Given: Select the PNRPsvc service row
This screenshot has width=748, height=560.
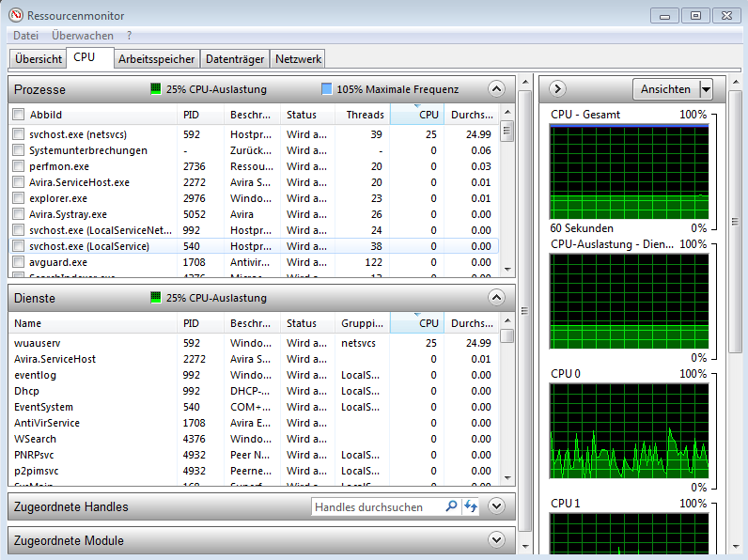Looking at the screenshot, I should click(254, 455).
